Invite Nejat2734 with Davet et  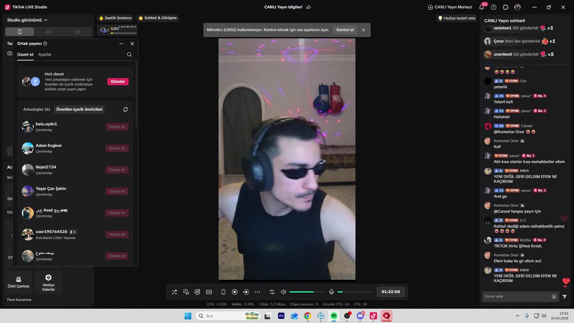click(117, 170)
